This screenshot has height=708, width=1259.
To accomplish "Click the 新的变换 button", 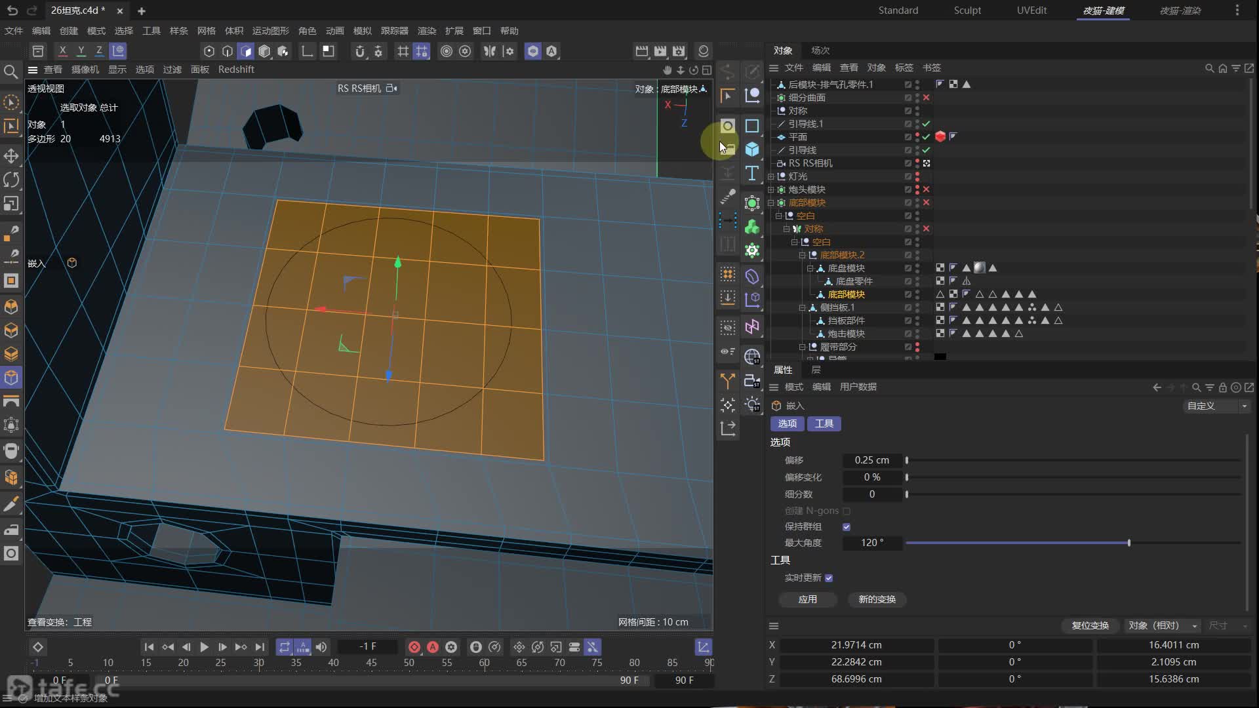I will [877, 600].
